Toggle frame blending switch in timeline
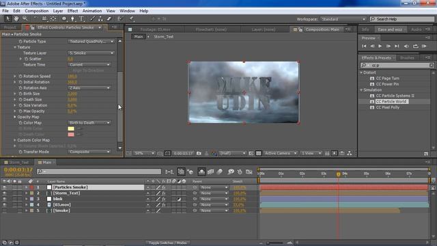Viewport: 437px width, 246px height. 211,172
